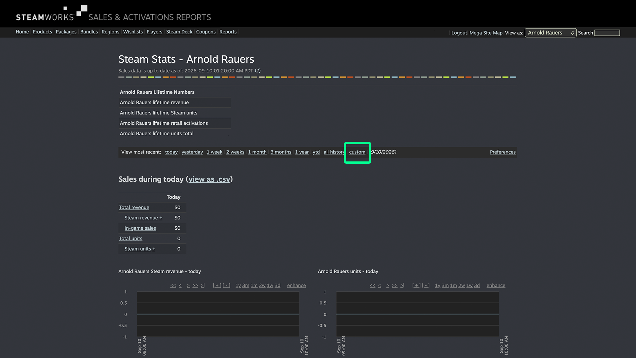Step forward (>) on units chart

pos(388,285)
